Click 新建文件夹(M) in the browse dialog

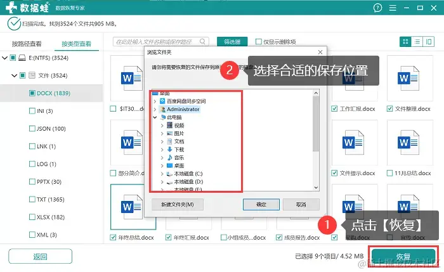click(178, 204)
